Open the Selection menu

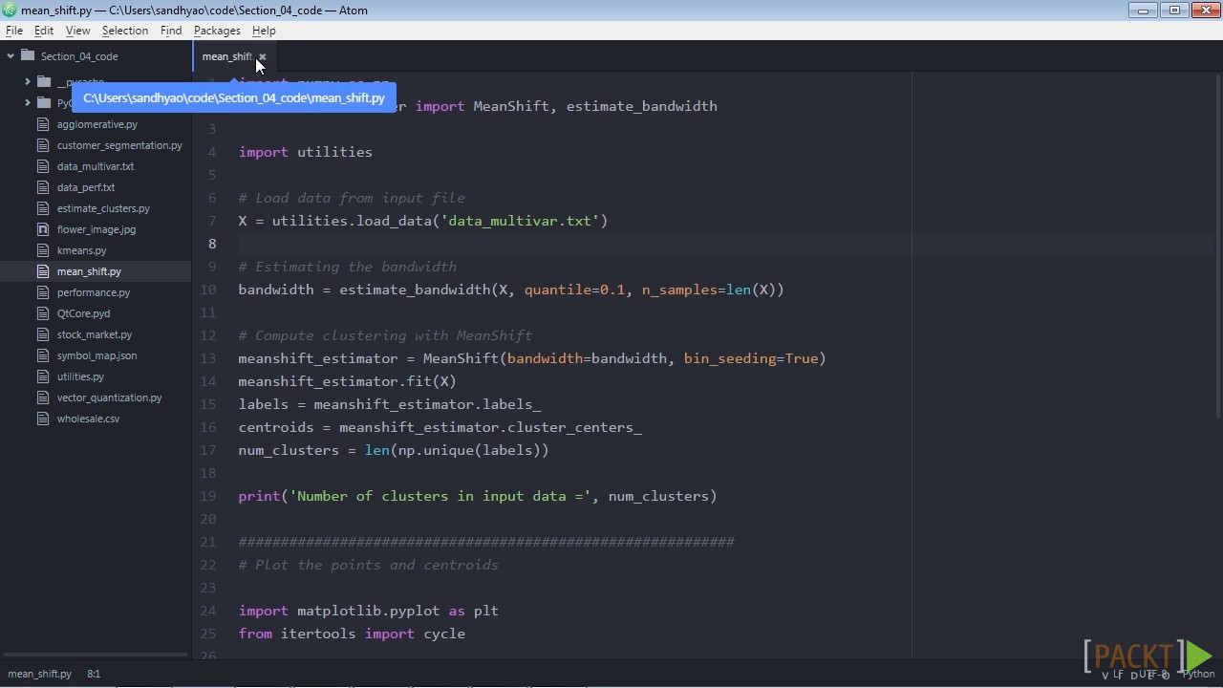coord(125,31)
